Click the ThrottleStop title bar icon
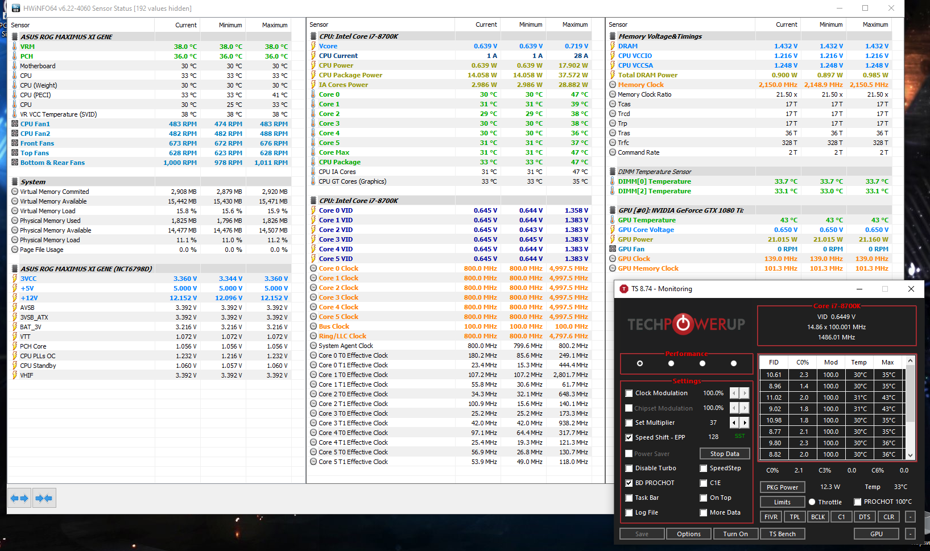The image size is (930, 551). point(624,289)
